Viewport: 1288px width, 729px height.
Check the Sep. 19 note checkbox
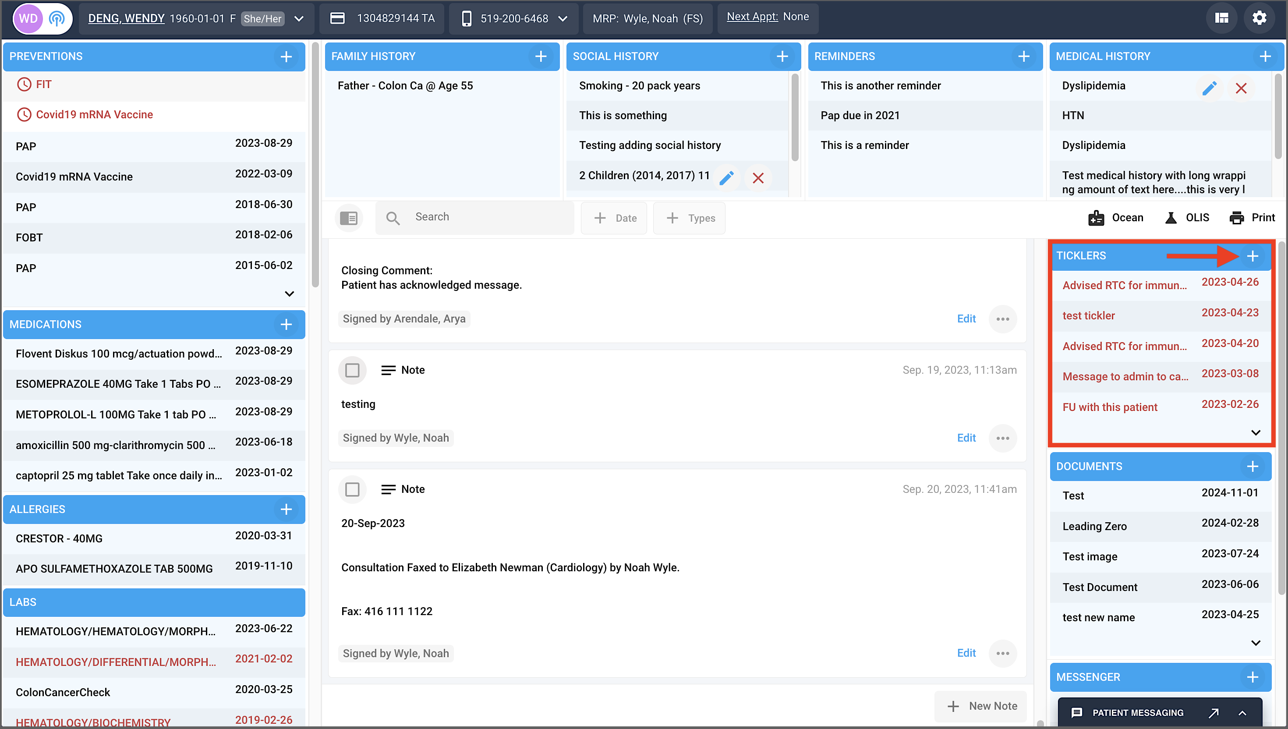(x=352, y=371)
